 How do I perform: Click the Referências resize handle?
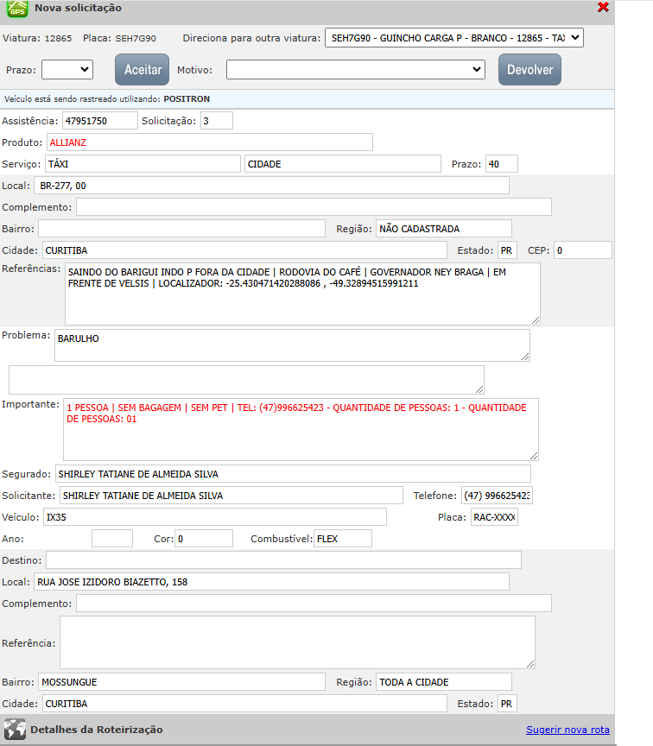536,320
